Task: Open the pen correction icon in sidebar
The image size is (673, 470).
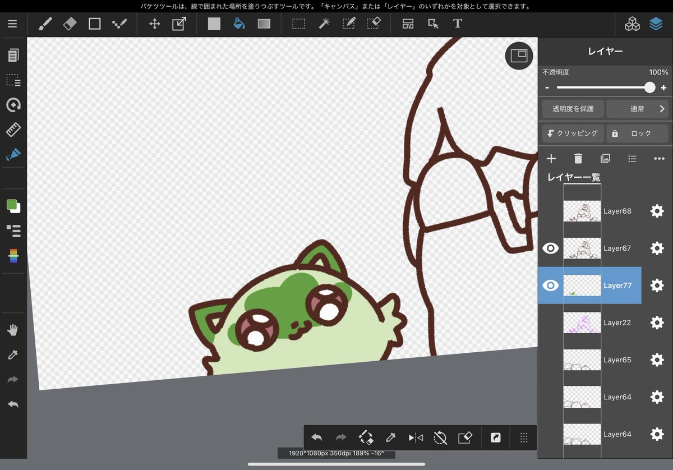Action: (x=13, y=154)
